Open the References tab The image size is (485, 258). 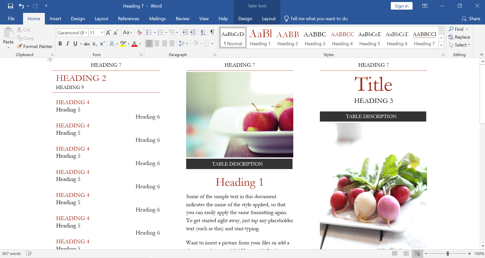click(128, 19)
